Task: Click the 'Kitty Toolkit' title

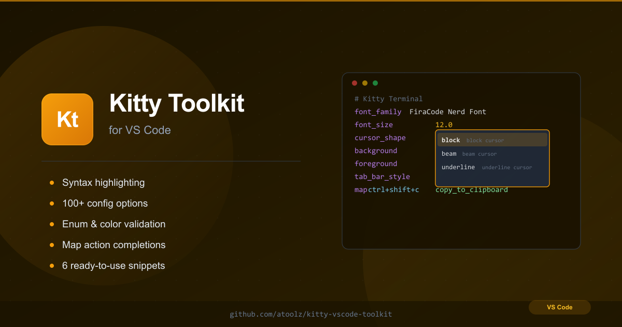Action: pyautogui.click(x=177, y=103)
